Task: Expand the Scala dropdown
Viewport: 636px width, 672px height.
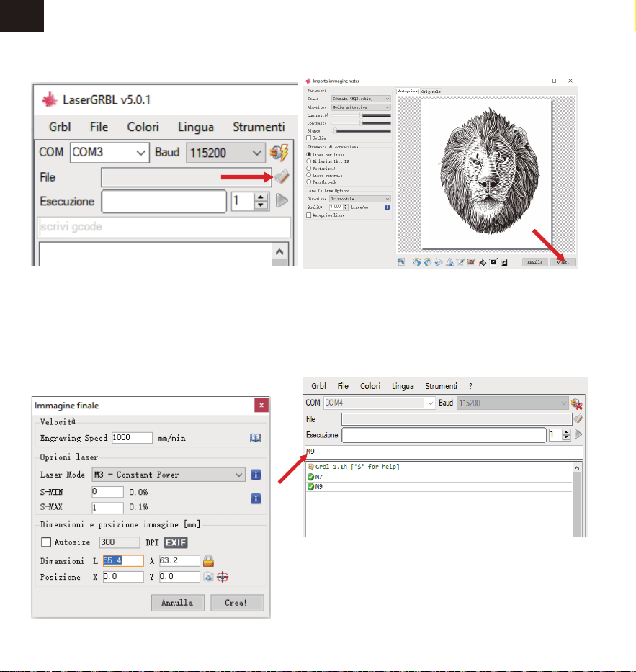Action: [361, 99]
